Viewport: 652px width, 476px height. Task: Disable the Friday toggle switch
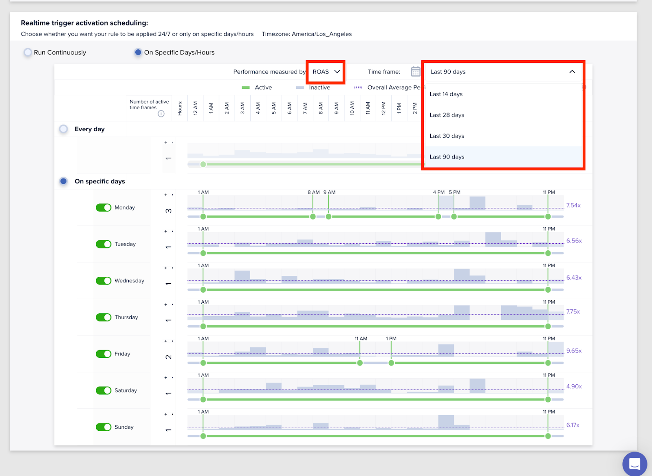[104, 354]
